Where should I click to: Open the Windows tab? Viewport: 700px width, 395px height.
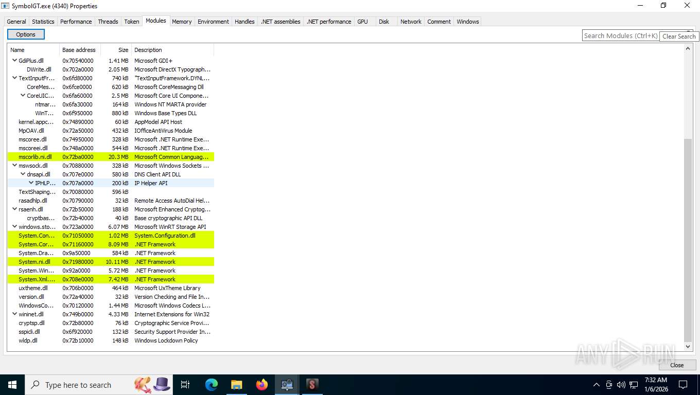pyautogui.click(x=468, y=22)
